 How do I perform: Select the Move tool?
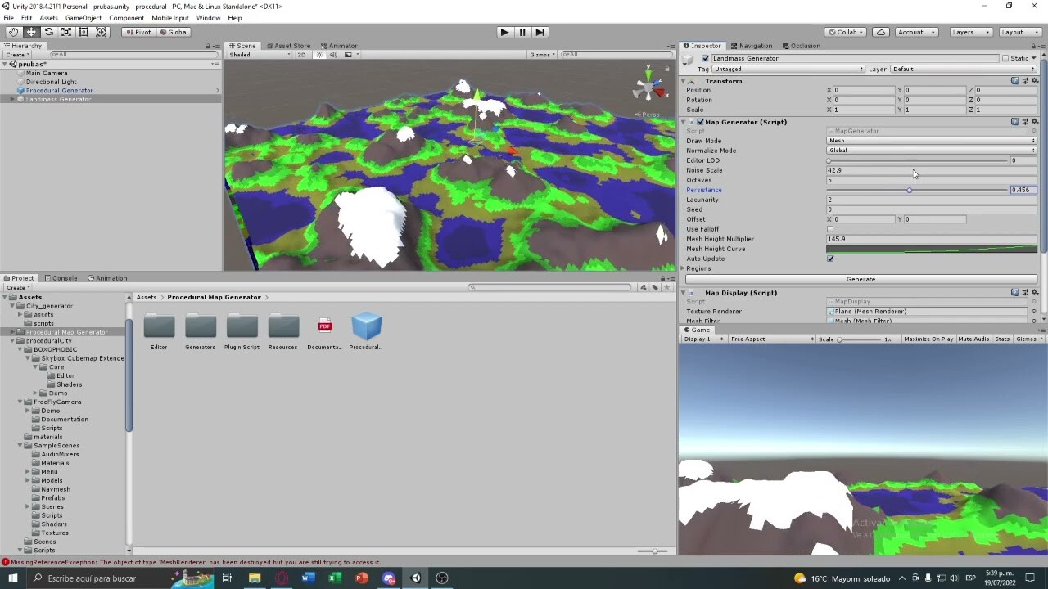[x=31, y=32]
